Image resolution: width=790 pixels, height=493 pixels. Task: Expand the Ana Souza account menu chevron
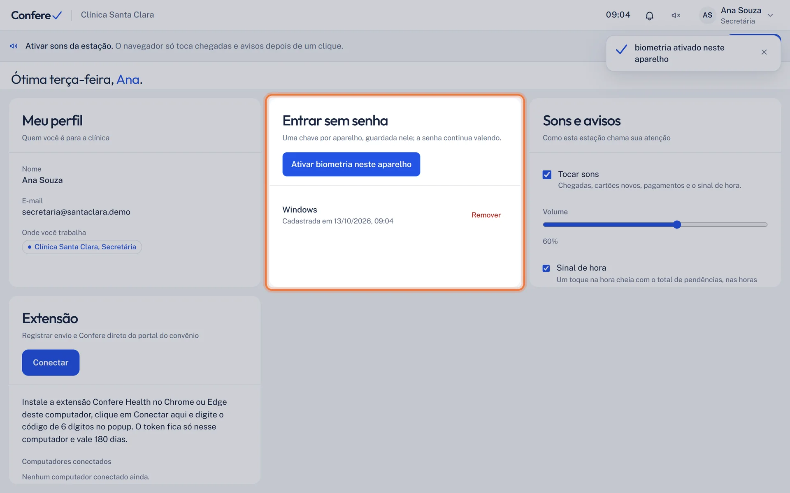coord(770,16)
